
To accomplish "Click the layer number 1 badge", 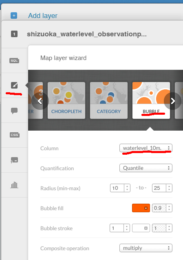I will point(14,34).
